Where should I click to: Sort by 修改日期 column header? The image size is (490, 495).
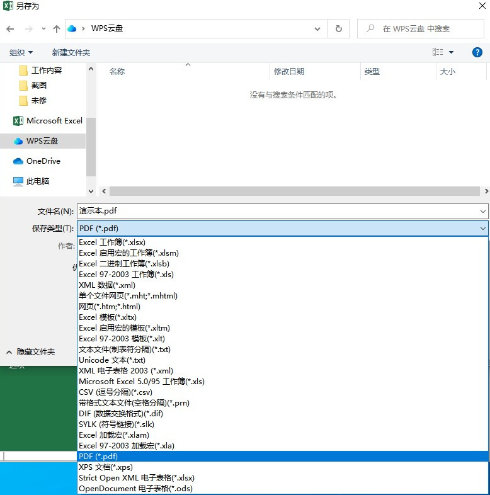tap(289, 72)
